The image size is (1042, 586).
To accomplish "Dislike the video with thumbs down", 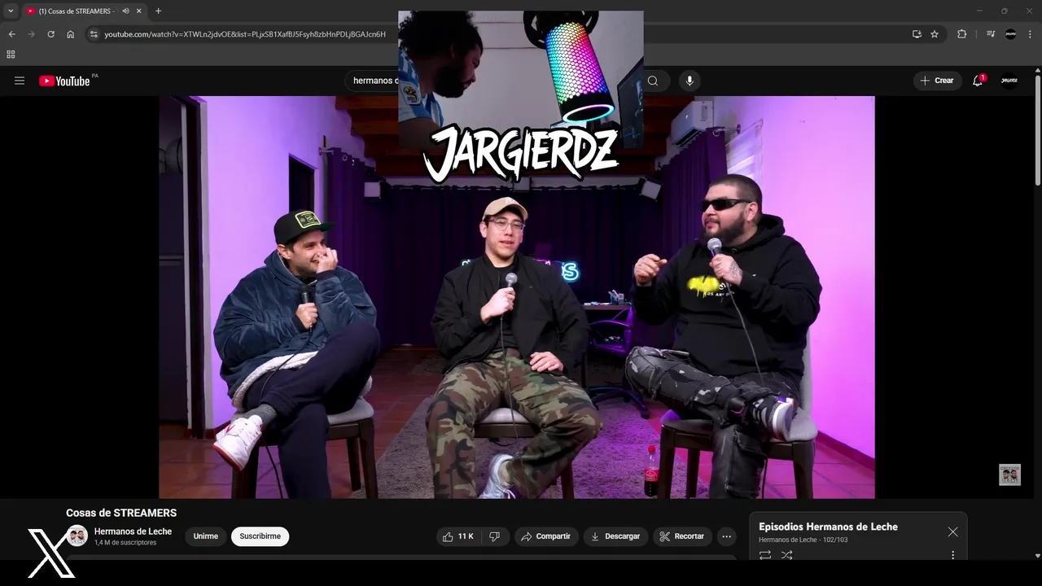I will point(494,536).
